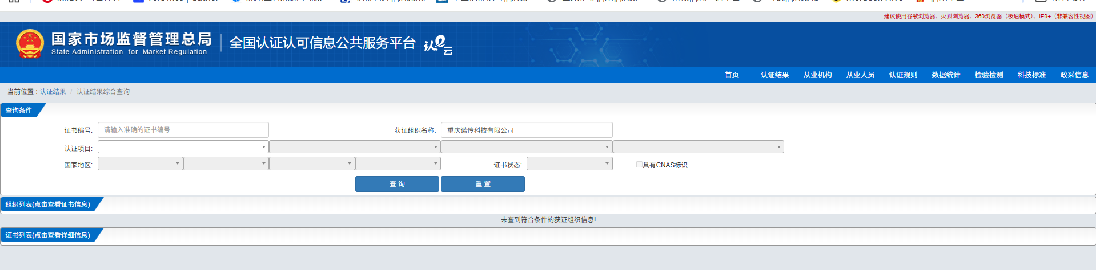The width and height of the screenshot is (1096, 270).
Task: Focus the 证书编号 input field
Action: tap(183, 130)
